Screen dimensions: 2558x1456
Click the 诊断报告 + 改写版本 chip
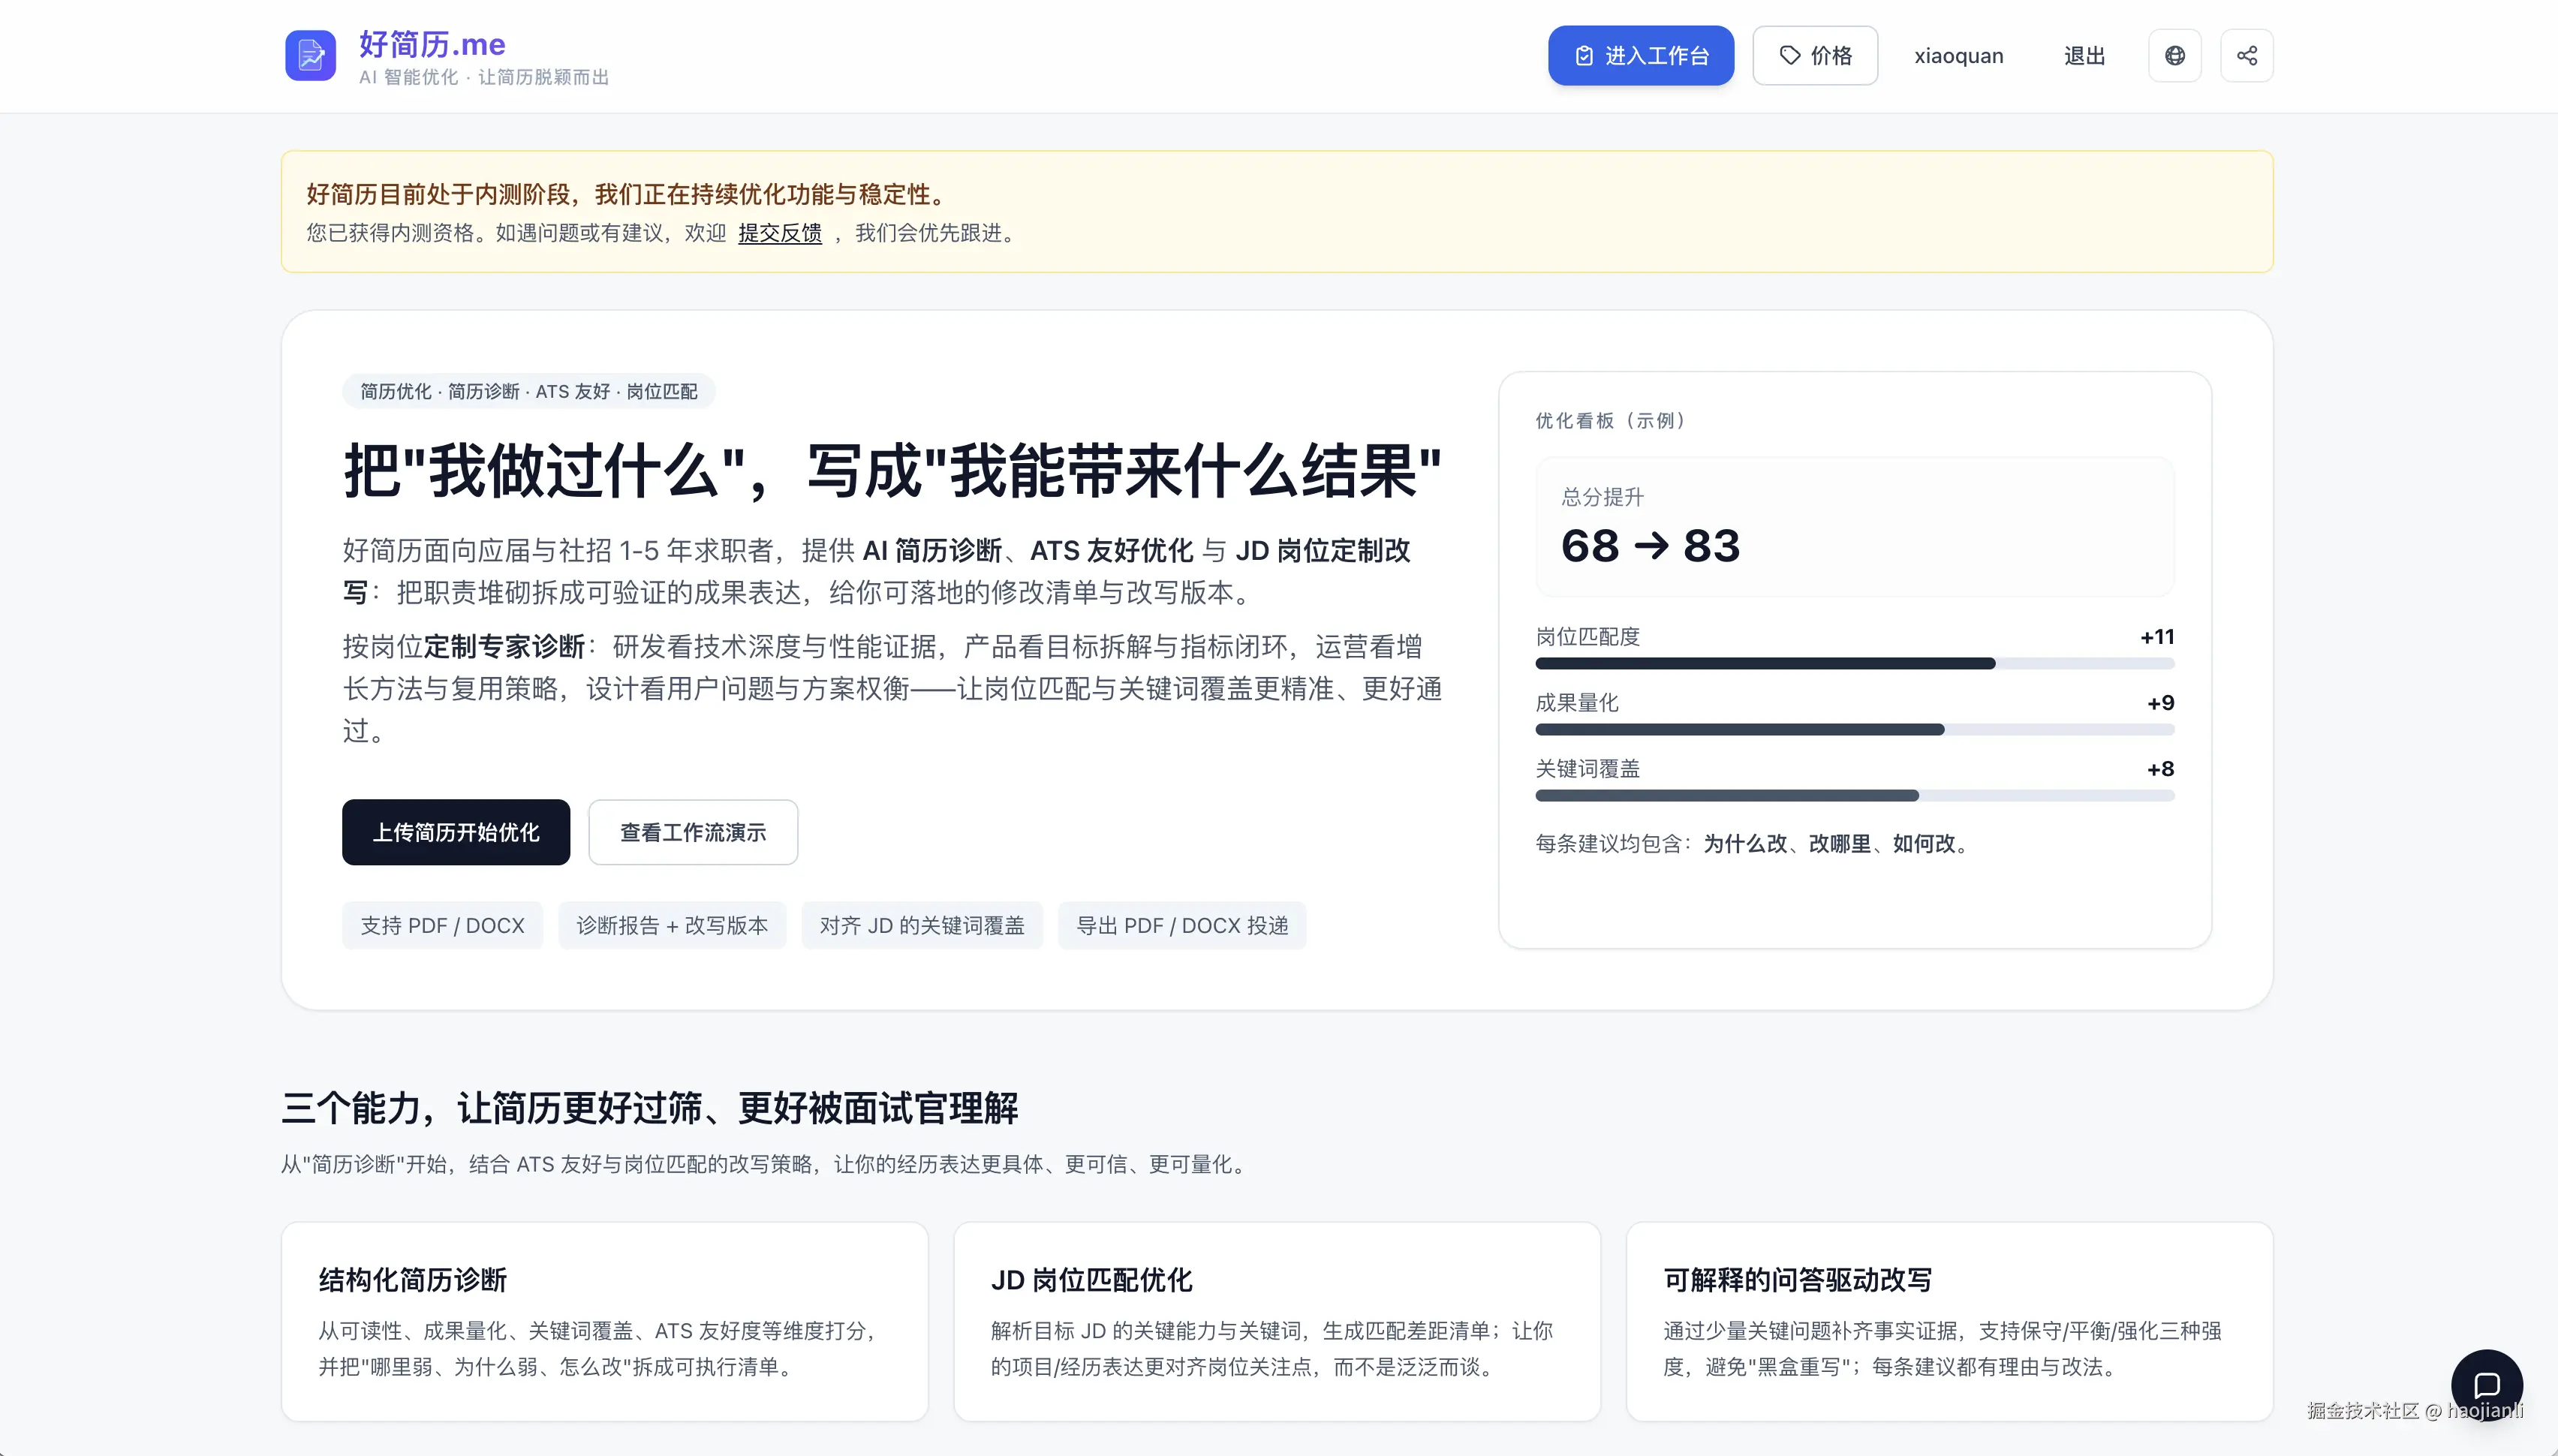672,925
